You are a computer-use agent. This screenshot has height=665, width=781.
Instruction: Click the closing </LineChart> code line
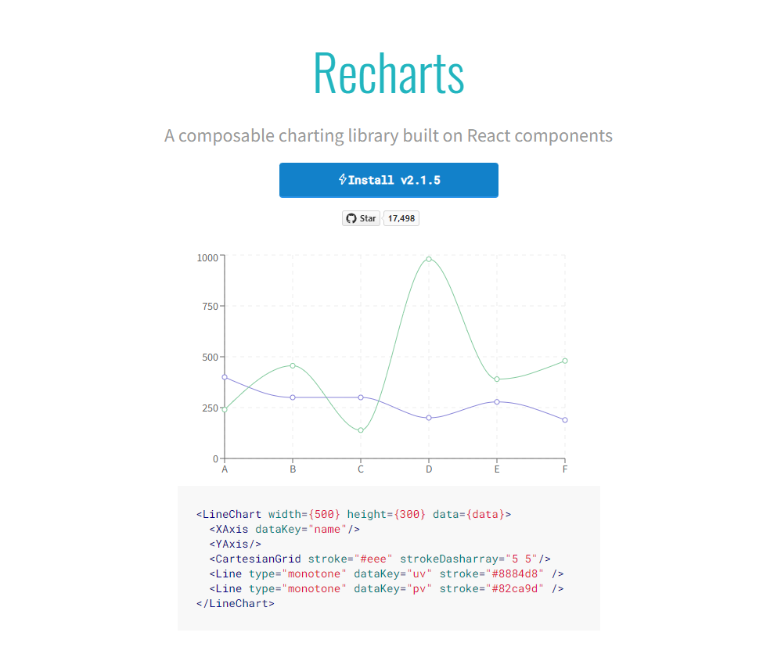235,604
